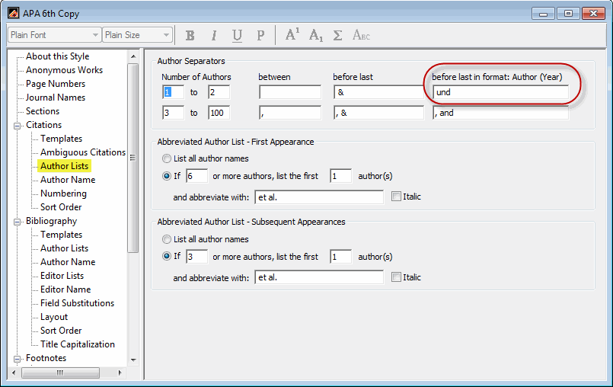Open Author Lists under Bibliography
613x387 pixels.
point(65,248)
